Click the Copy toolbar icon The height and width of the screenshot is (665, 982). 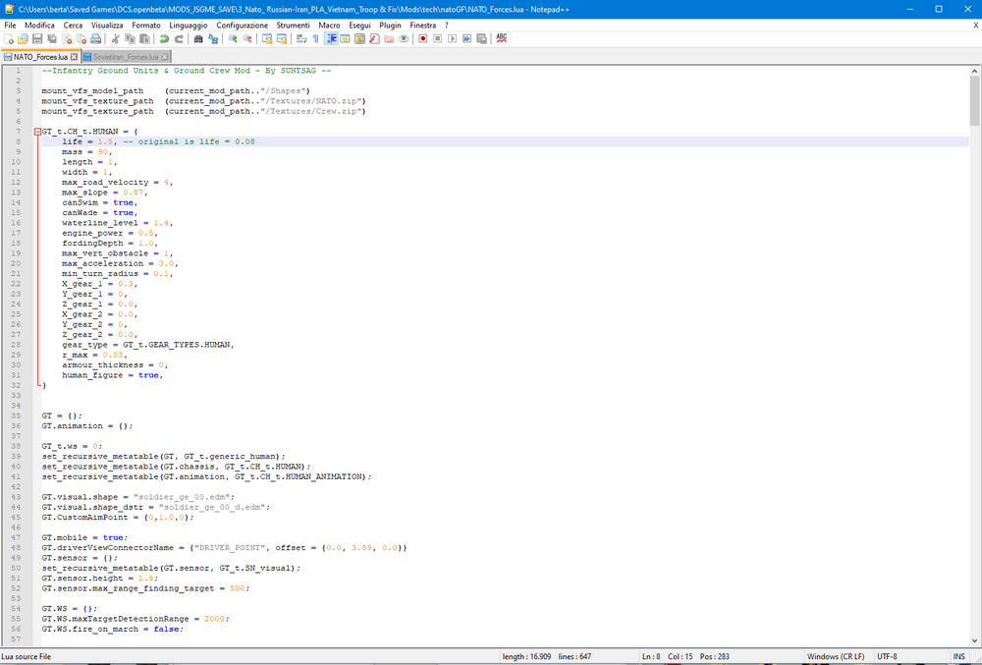[x=130, y=39]
